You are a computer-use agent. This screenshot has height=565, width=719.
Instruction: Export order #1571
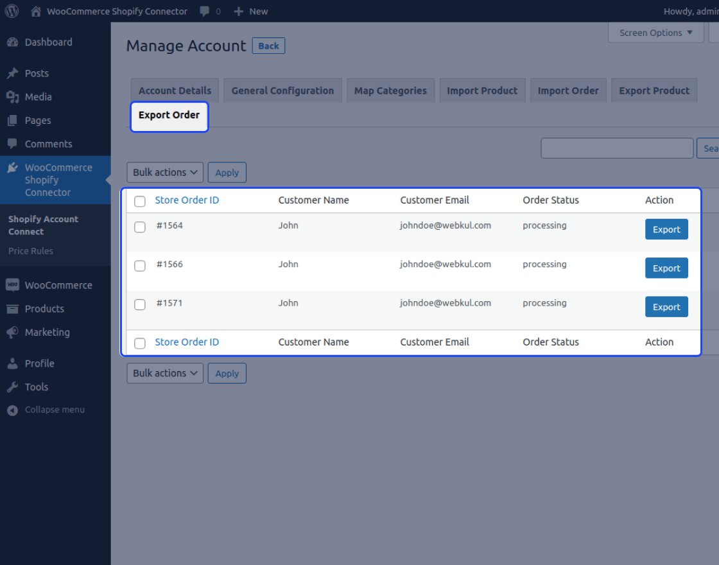(x=666, y=307)
